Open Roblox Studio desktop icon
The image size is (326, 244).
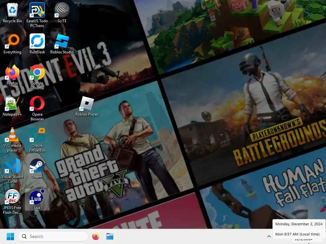(x=62, y=44)
